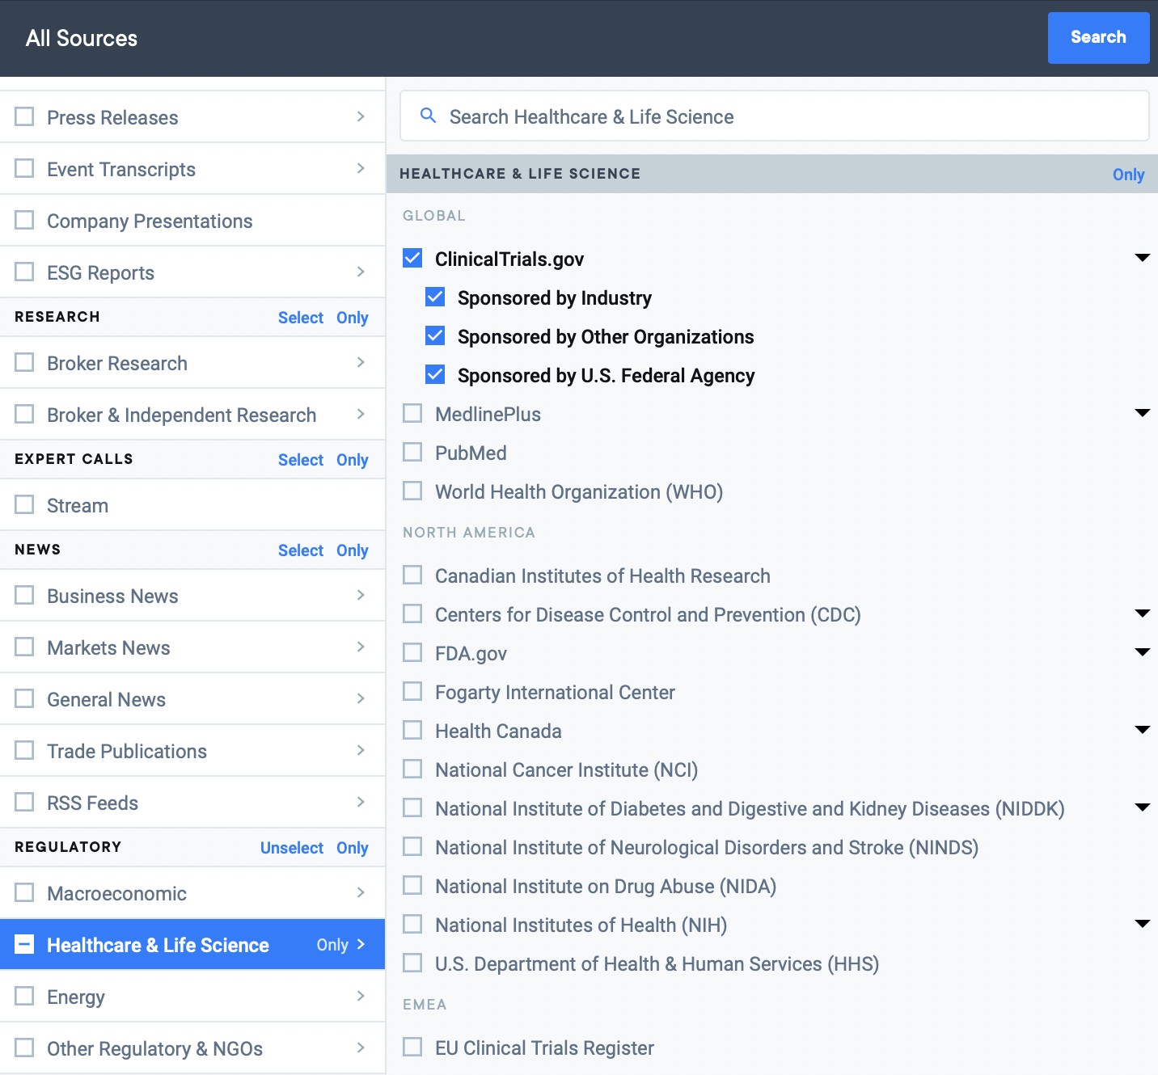1158x1075 pixels.
Task: Click Only link in Research header
Action: point(353,318)
